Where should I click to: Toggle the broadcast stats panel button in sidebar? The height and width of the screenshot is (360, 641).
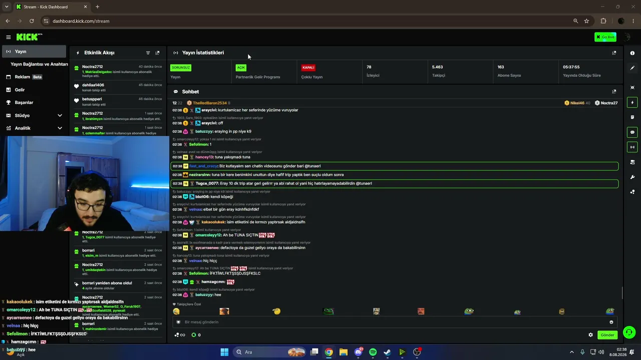632,147
